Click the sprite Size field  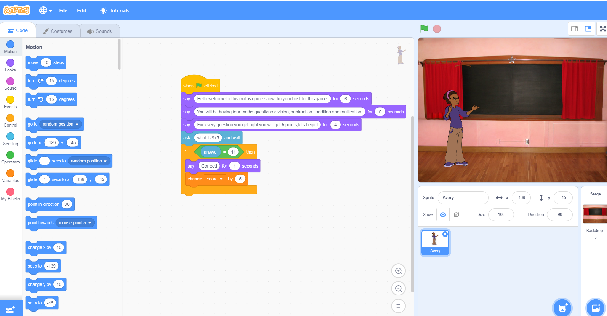tap(501, 215)
